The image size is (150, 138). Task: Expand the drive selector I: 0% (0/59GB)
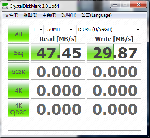click(109, 29)
